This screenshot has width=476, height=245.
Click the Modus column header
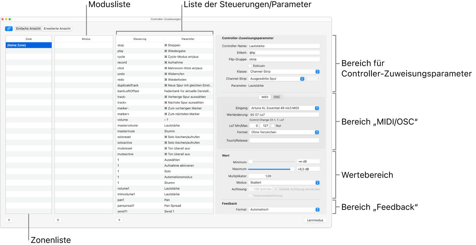(86, 39)
